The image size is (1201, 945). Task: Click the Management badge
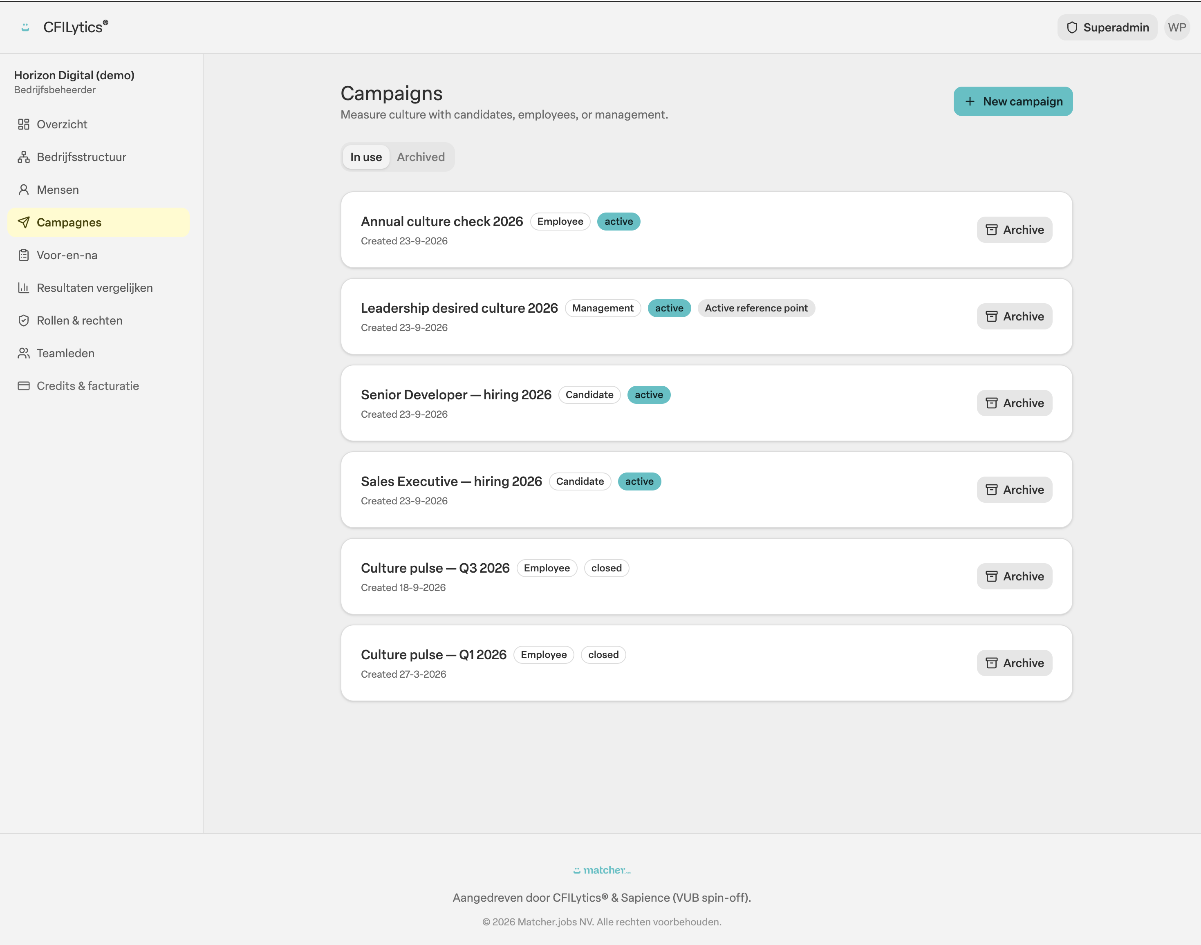pyautogui.click(x=603, y=308)
